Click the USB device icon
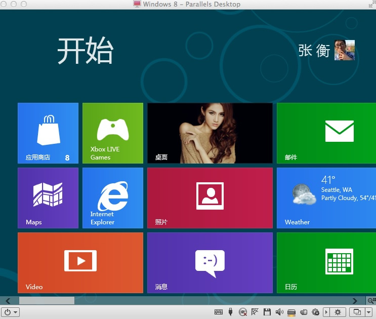 click(x=230, y=312)
